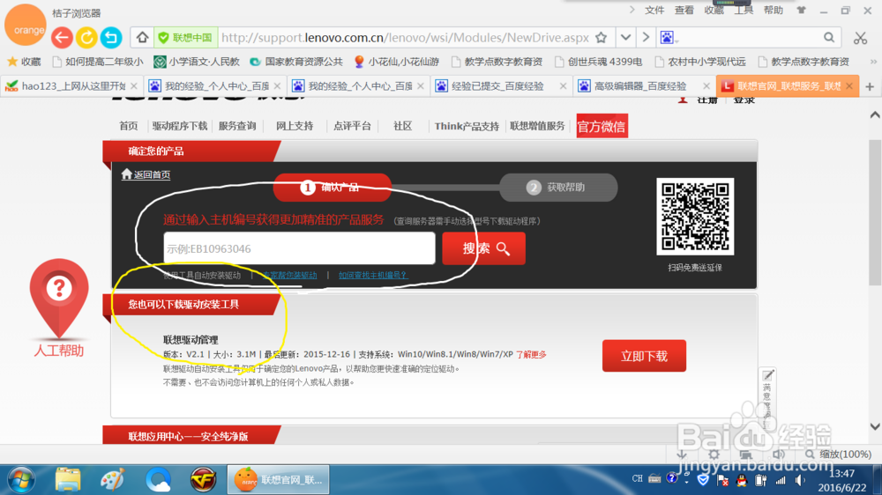Focus the host serial number input field
882x495 pixels.
[x=299, y=248]
